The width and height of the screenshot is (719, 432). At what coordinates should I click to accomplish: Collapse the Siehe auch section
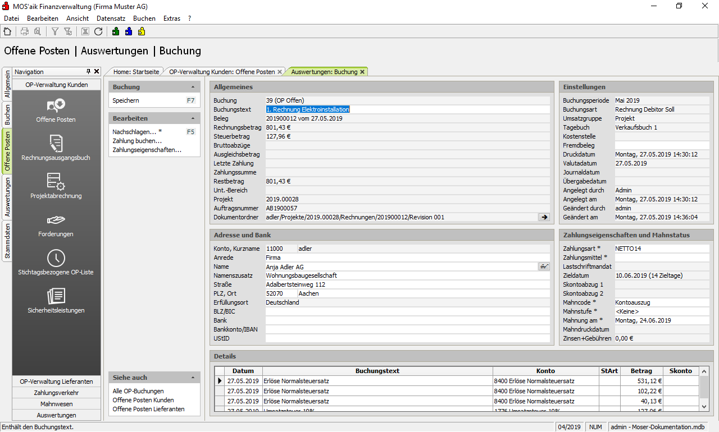click(193, 378)
